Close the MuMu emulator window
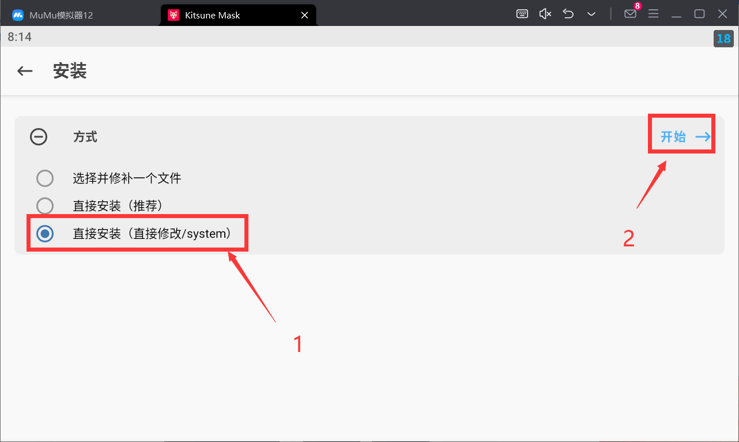 pos(722,14)
